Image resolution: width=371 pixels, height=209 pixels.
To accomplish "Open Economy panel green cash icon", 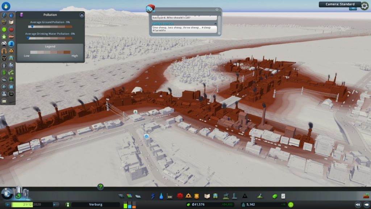I will [x=275, y=196].
